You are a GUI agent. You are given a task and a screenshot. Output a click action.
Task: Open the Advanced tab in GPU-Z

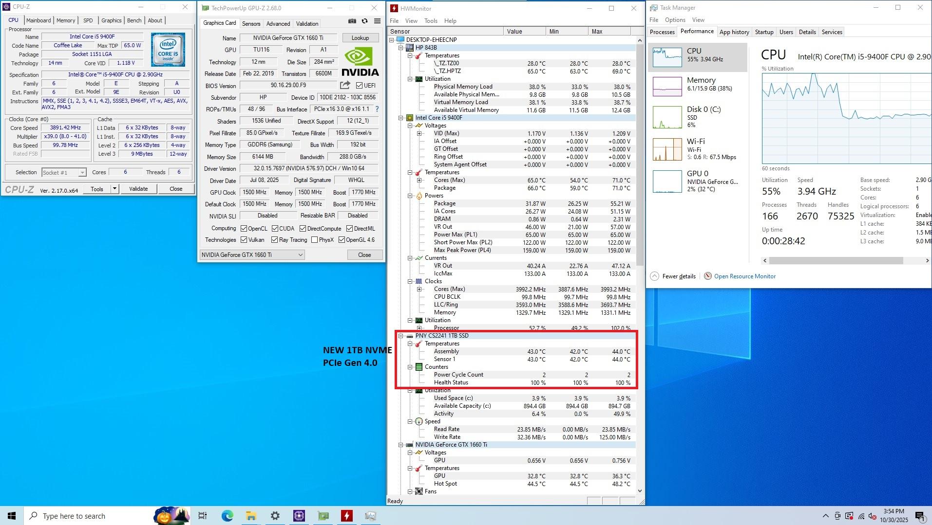(x=278, y=24)
